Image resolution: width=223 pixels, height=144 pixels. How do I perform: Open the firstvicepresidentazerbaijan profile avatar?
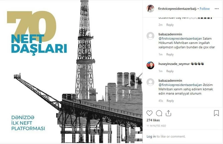pos(150,9)
